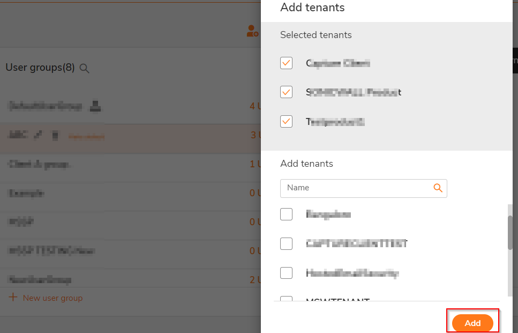Screen dimensions: 518x333
Task: Uncheck the third selected tenant checkbox
Action: (286, 121)
